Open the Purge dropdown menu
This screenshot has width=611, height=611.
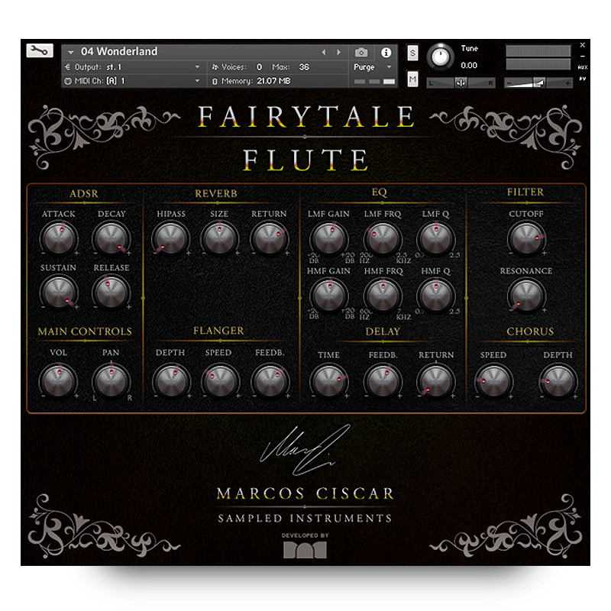tap(390, 67)
